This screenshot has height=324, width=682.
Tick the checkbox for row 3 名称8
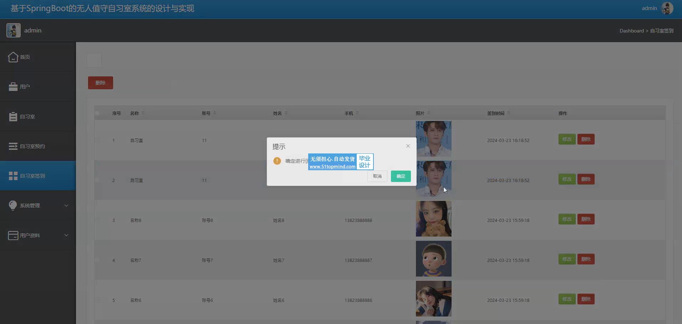[x=97, y=220]
